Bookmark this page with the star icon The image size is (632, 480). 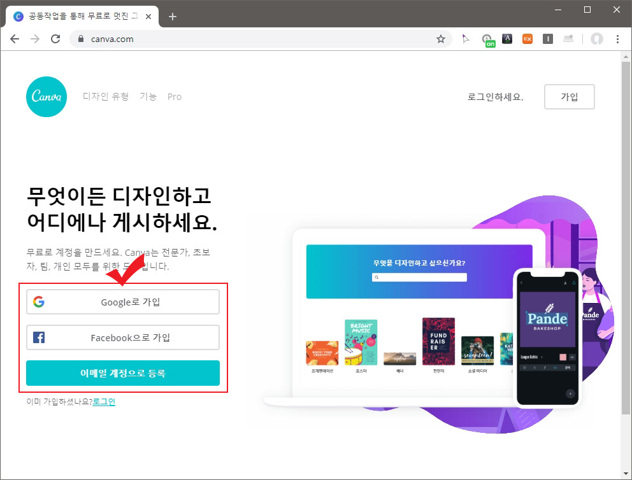pos(440,39)
